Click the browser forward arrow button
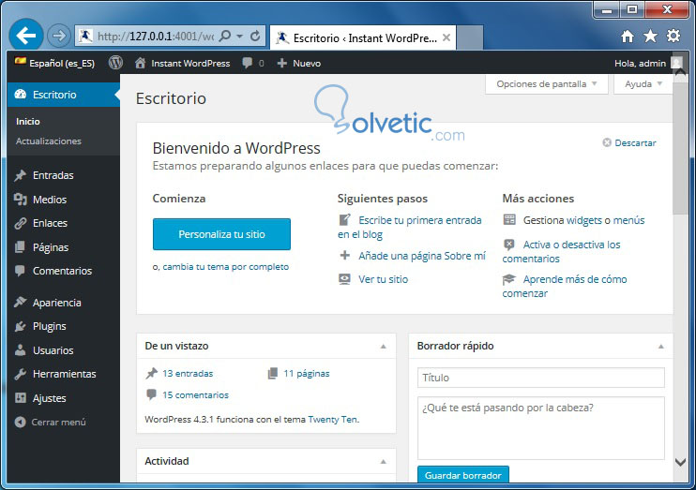 point(58,36)
